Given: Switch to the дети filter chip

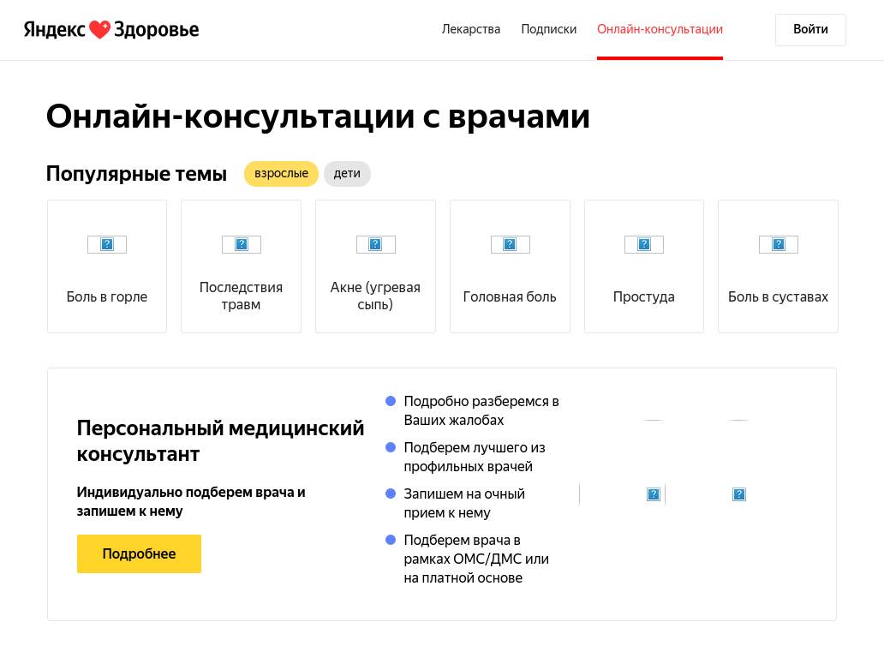Looking at the screenshot, I should [347, 174].
